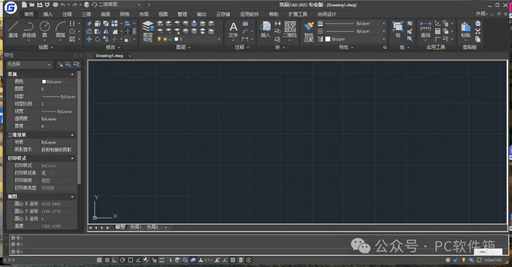Viewport: 512px width, 267px height.
Task: Click the Cut scissors icon in 剪贴板
Action: (478, 31)
